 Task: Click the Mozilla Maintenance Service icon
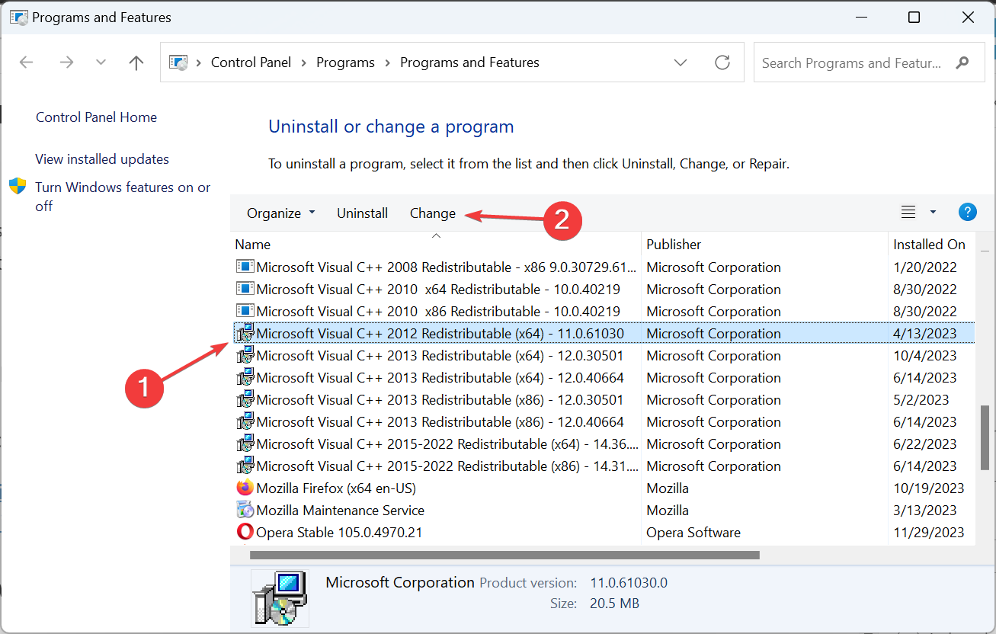(x=245, y=511)
